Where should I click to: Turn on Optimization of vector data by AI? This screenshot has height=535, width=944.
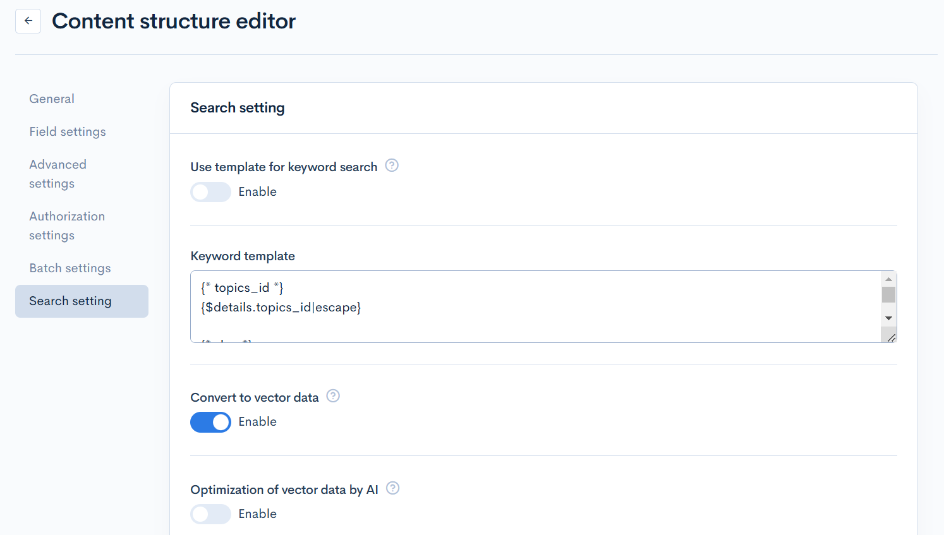(x=210, y=514)
